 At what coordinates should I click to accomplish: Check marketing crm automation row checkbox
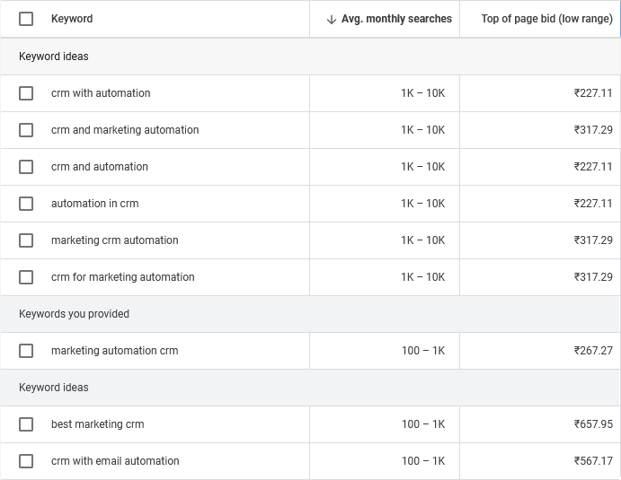[26, 240]
